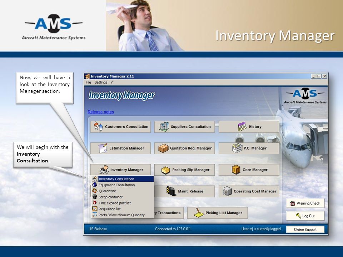343x257 pixels.
Task: Close the Inventory Manager 2.11 window
Action: (325, 76)
